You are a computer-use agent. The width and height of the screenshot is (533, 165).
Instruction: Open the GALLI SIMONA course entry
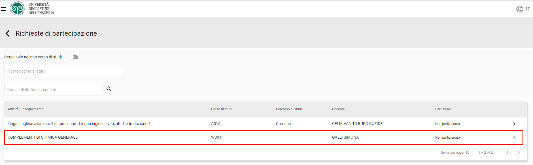pyautogui.click(x=345, y=137)
